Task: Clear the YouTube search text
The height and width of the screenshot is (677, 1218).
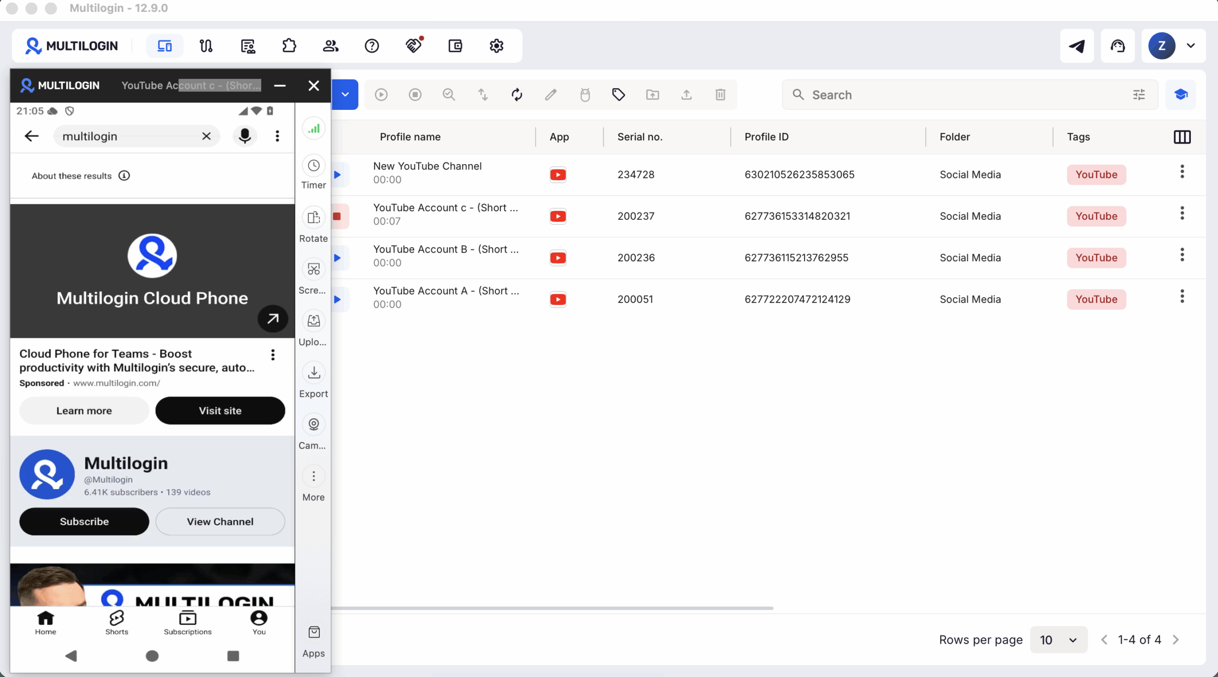Action: 206,137
